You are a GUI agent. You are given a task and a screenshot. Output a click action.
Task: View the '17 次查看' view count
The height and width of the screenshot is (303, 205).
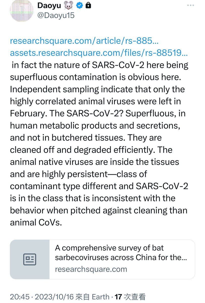(x=130, y=297)
